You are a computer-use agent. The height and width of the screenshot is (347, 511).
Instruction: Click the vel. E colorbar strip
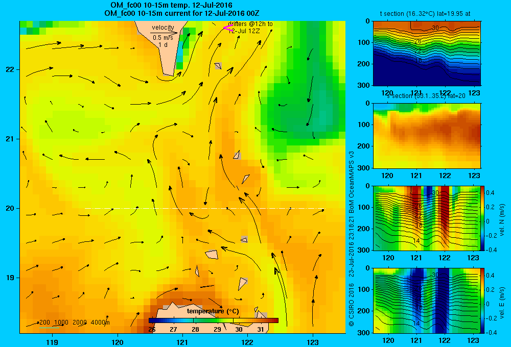(x=482, y=300)
